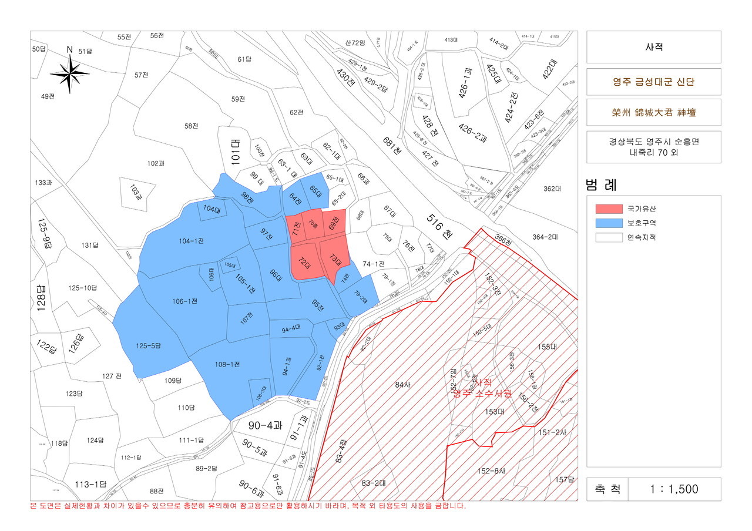Open the 영주 금성대군 신단 name label

click(653, 82)
